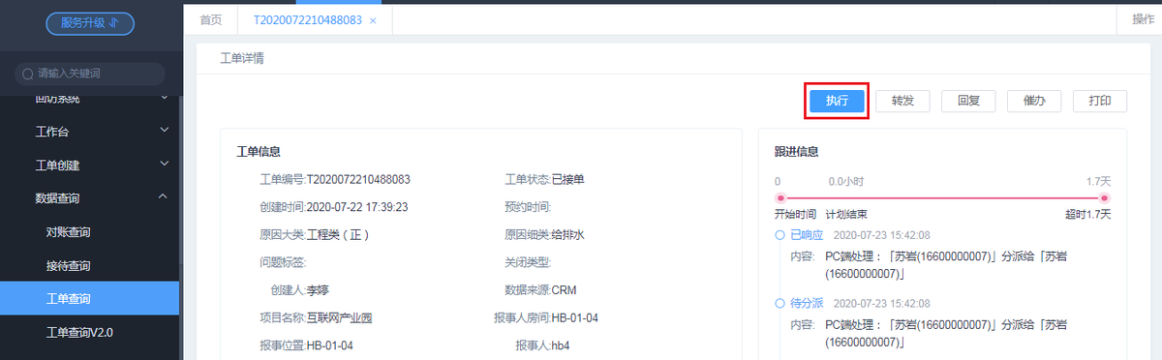1162x360 pixels.
Task: Open the 操作 menu at top right
Action: [x=1143, y=20]
